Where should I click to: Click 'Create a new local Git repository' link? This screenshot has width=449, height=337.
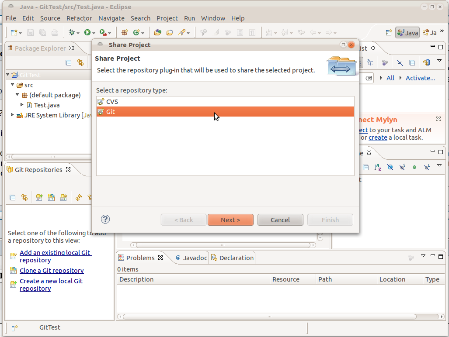pyautogui.click(x=52, y=285)
